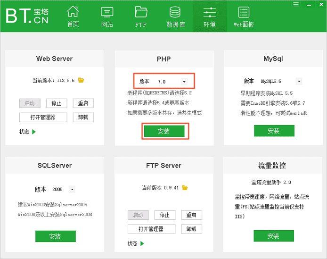This screenshot has height=259, width=327.
Task: Click 安装 under MySql panel
Action: [274, 131]
